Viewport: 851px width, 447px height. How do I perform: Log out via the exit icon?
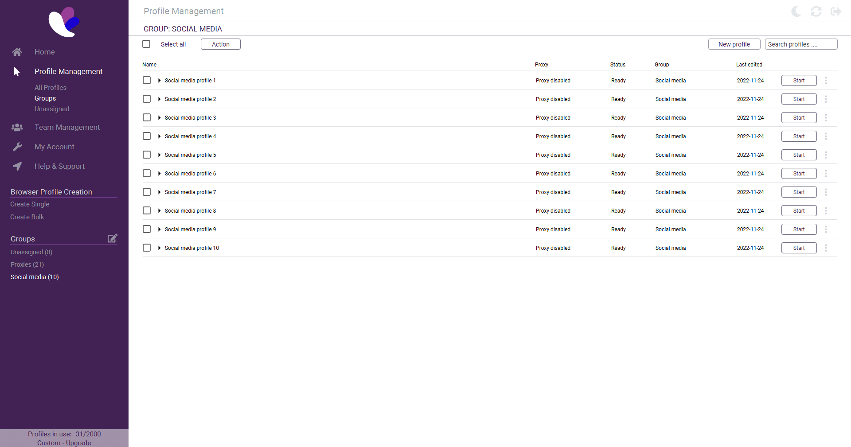[x=836, y=12]
